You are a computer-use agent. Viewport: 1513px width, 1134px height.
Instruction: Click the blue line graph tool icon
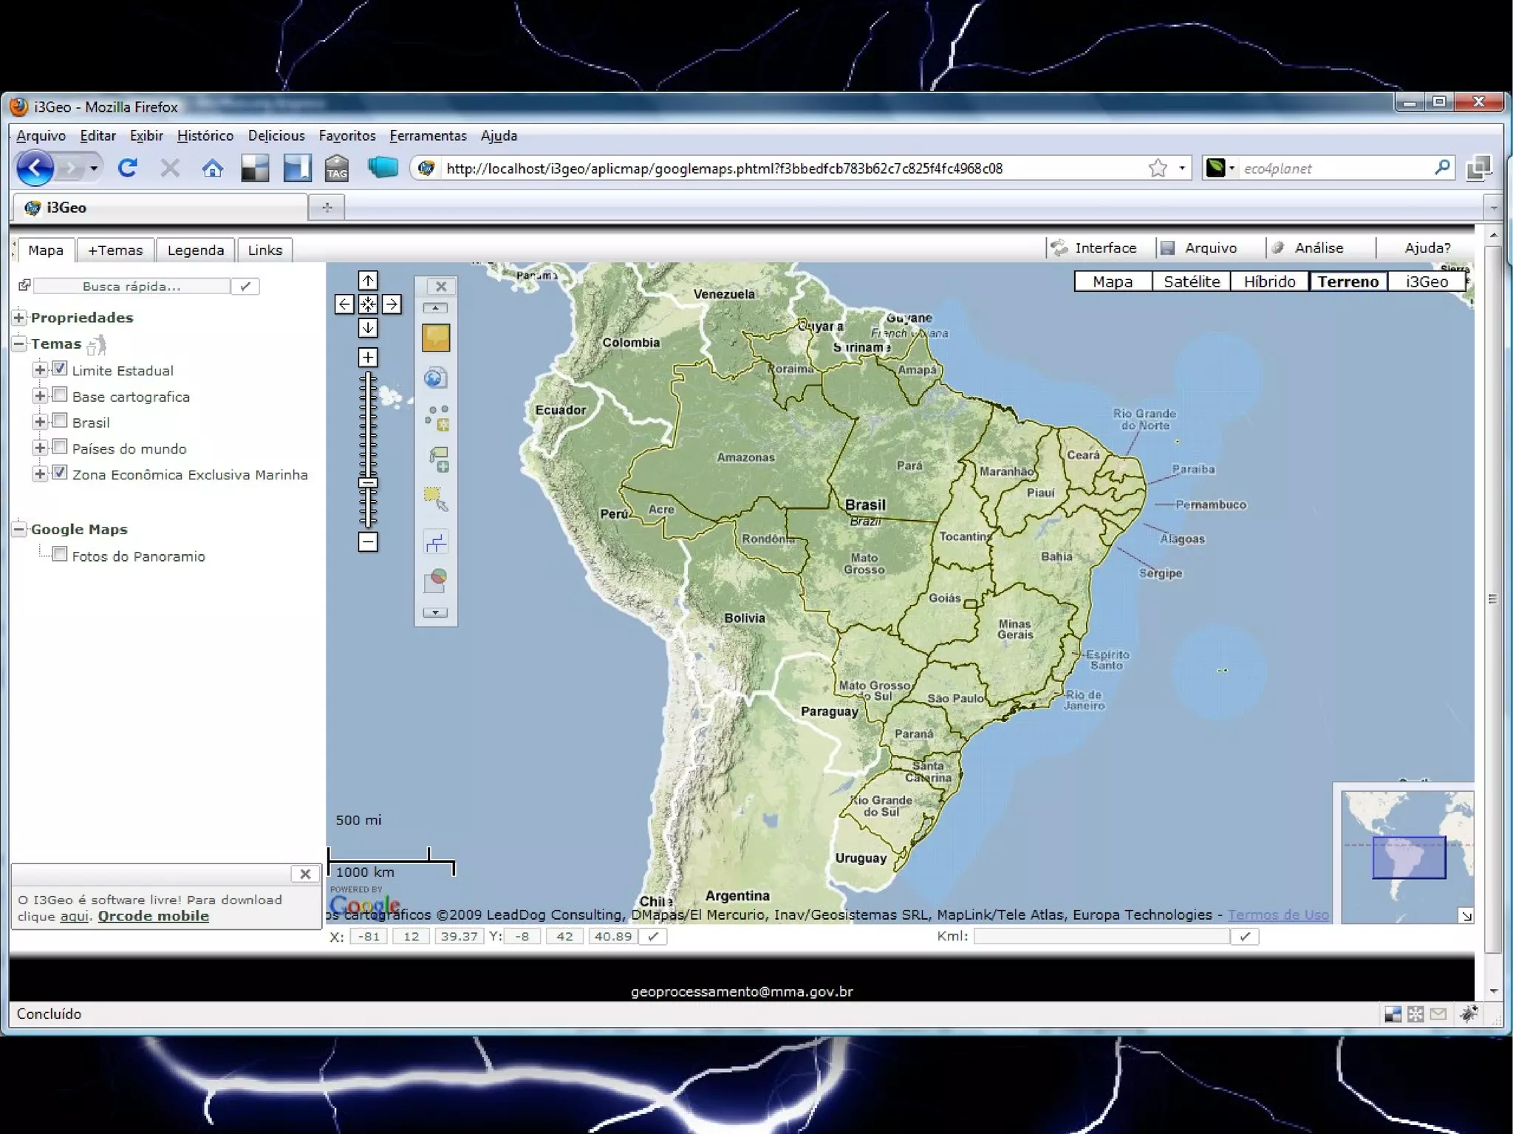click(435, 543)
